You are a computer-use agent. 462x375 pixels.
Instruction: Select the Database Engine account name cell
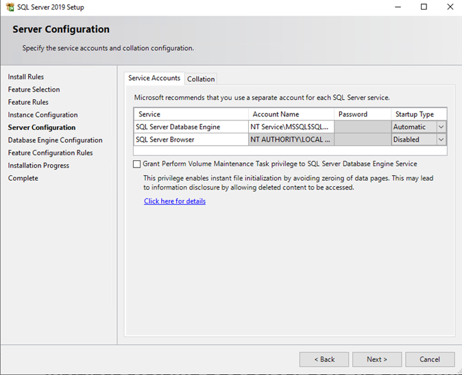click(x=291, y=127)
